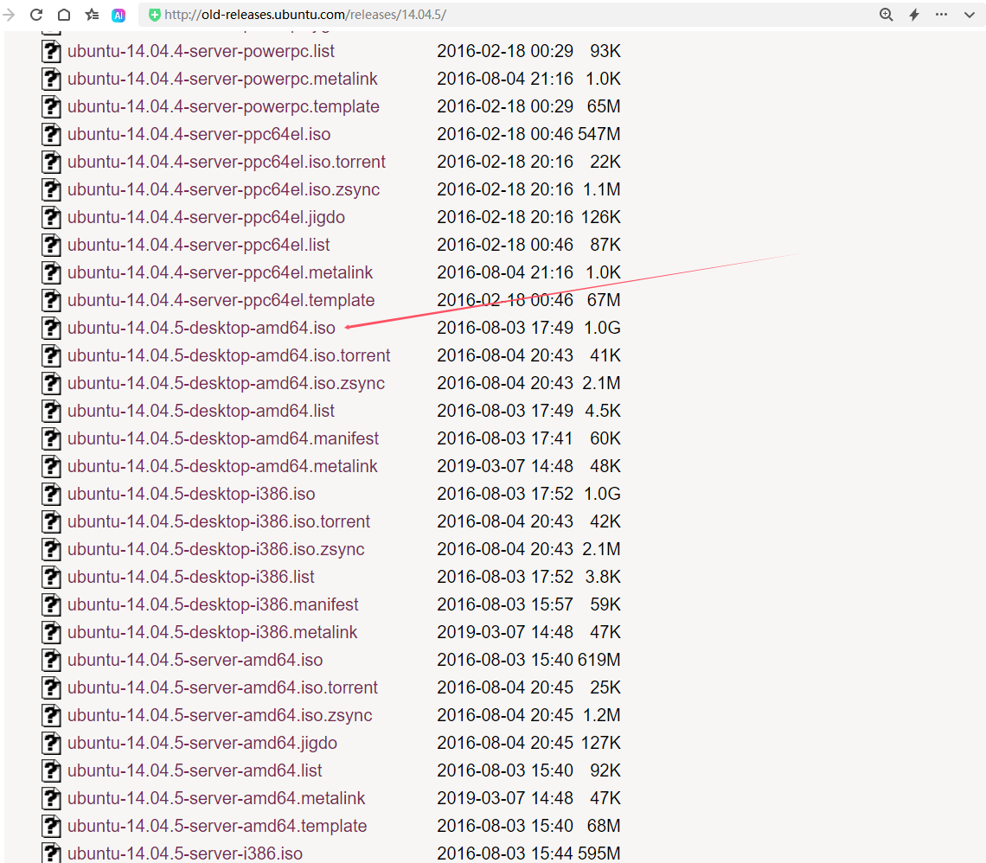This screenshot has width=986, height=863.
Task: Click the browser reload icon
Action: click(x=36, y=15)
